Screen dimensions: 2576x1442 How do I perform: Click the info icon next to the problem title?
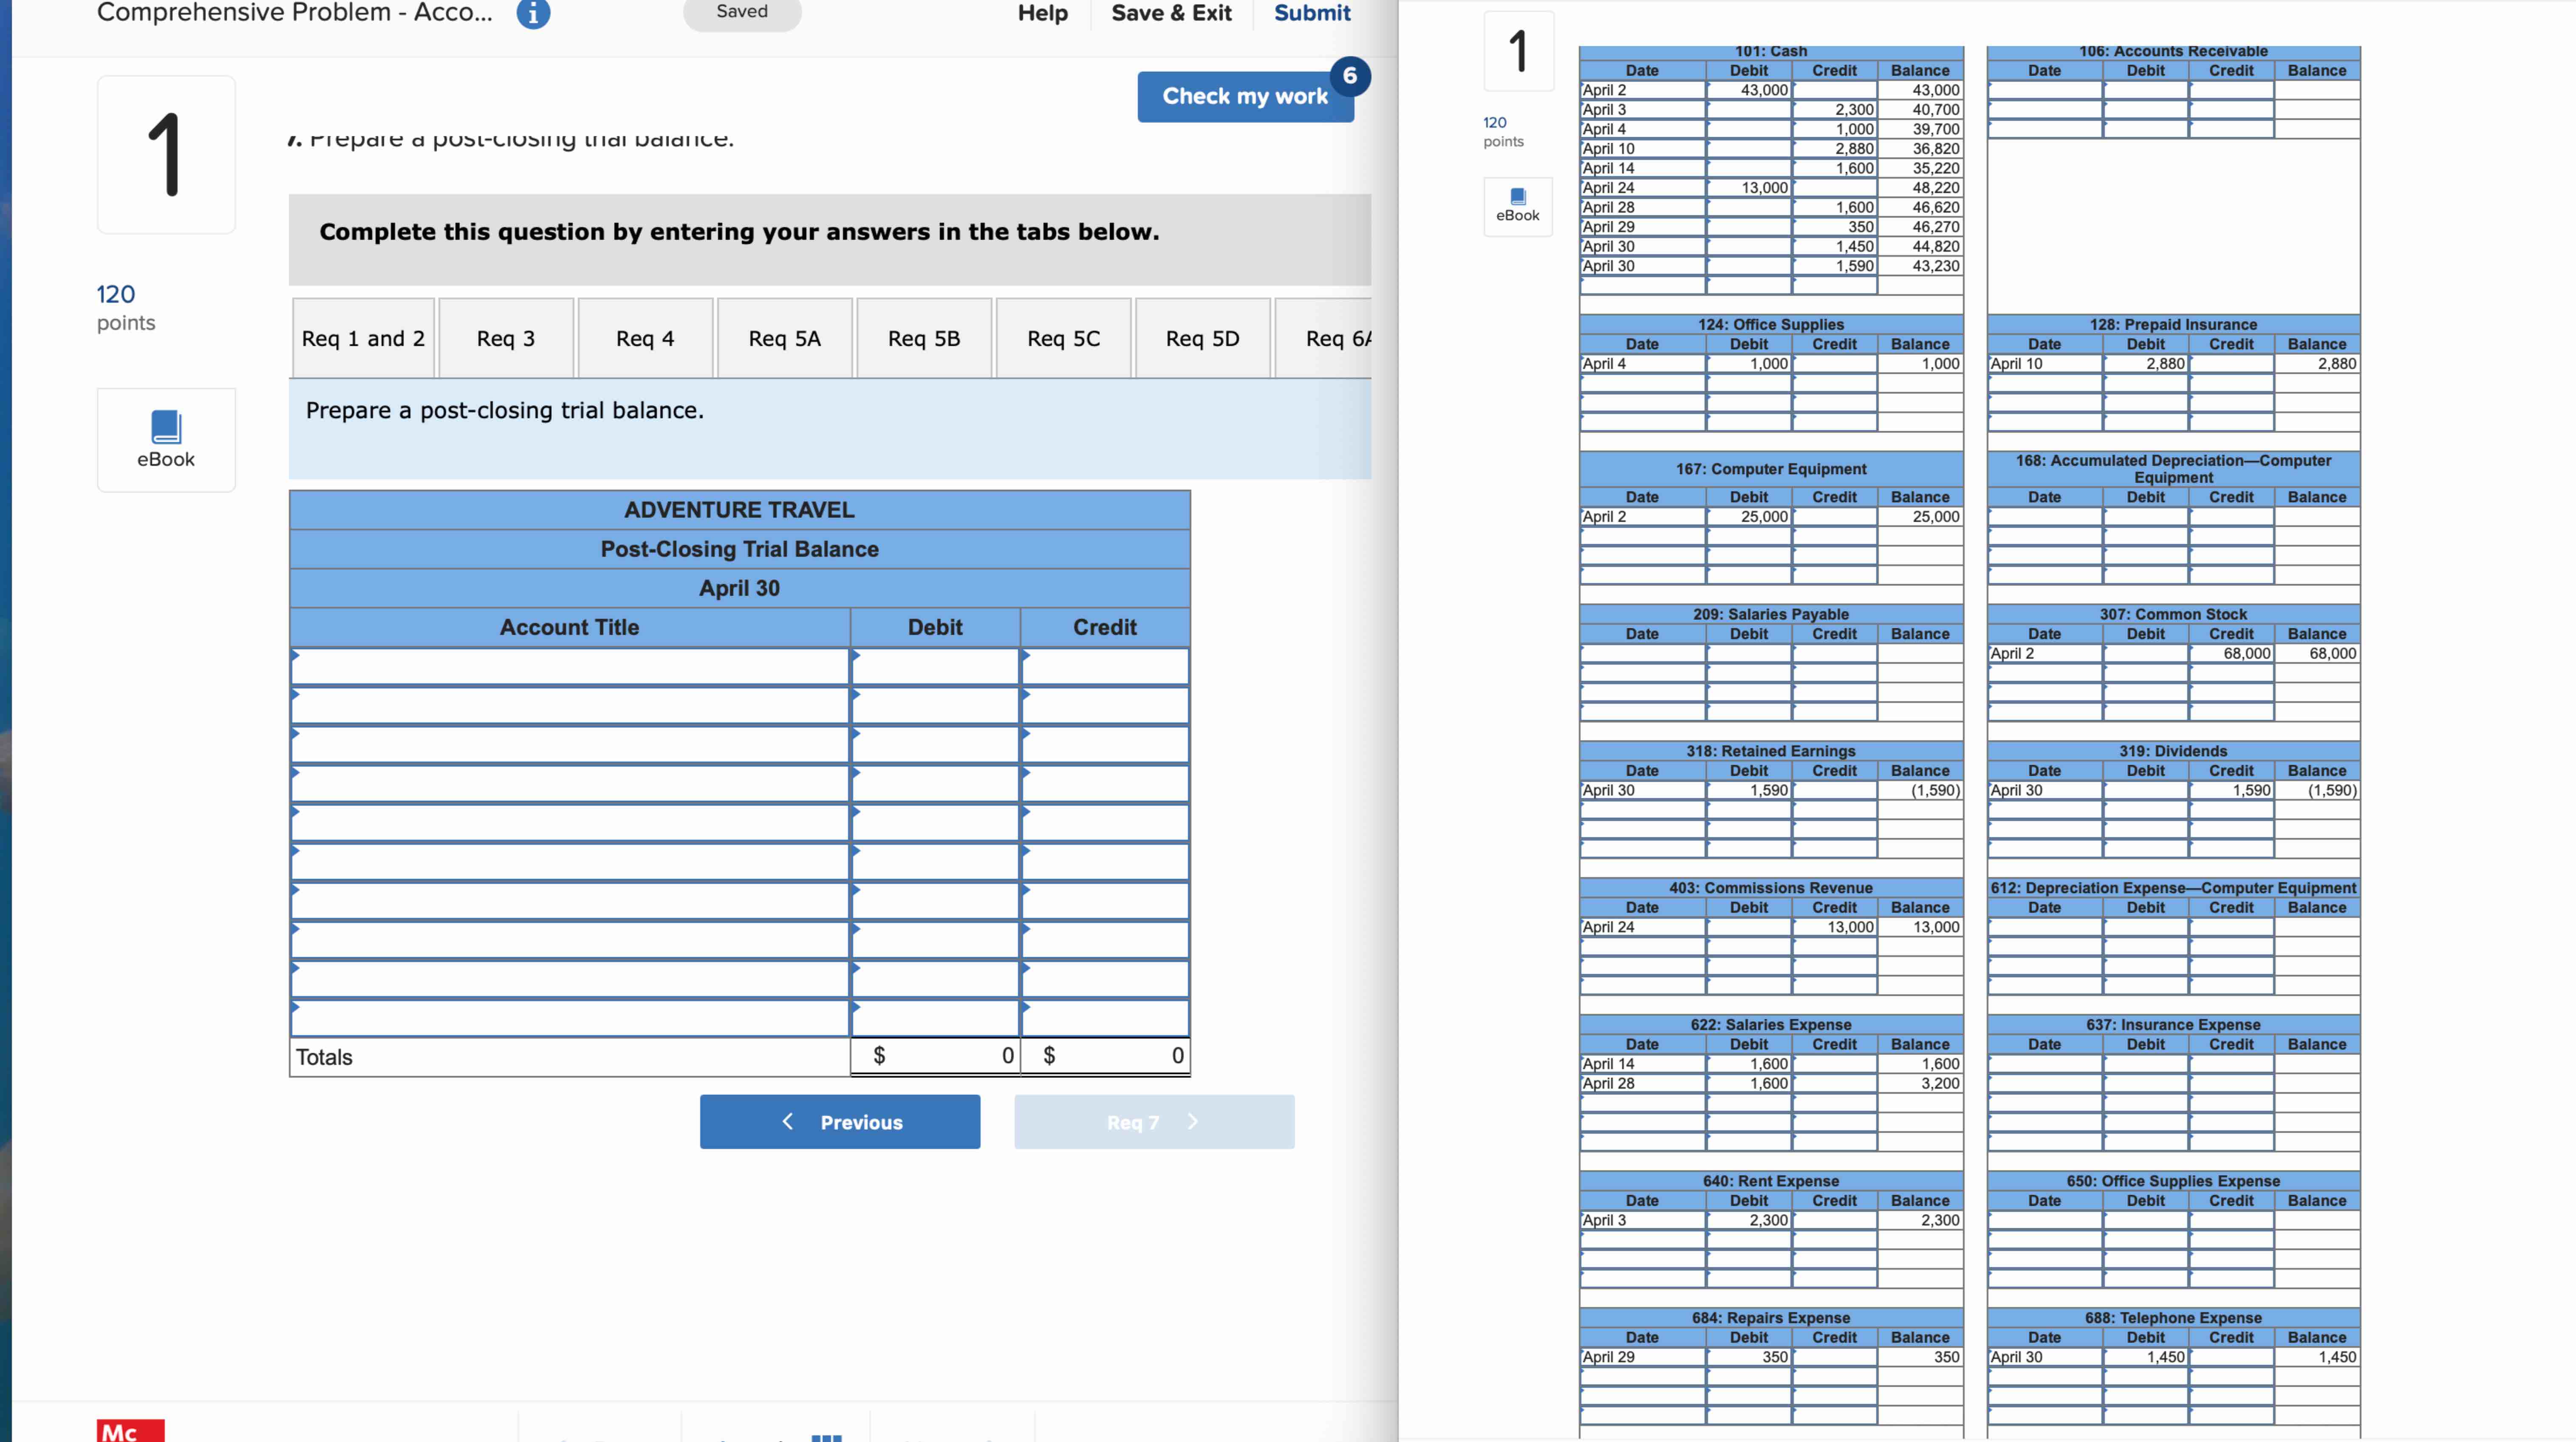coord(533,14)
